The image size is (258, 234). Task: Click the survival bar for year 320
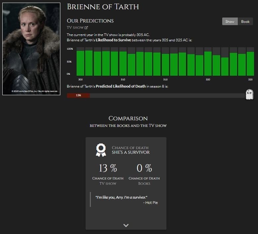coord(208,63)
